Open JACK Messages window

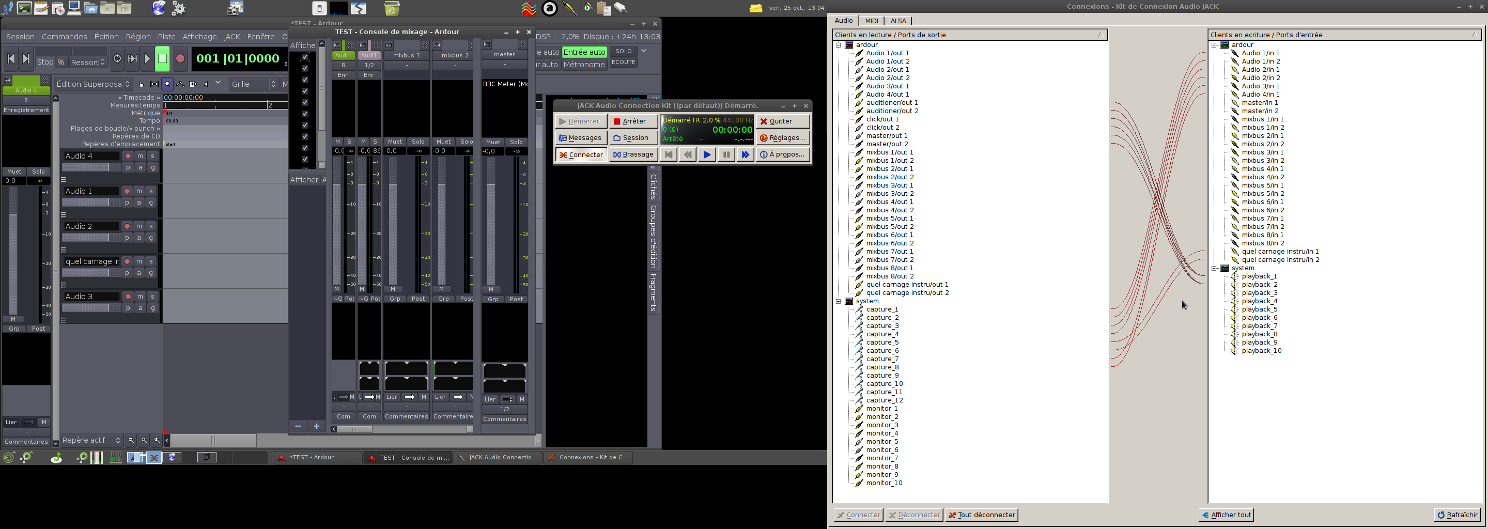tap(581, 138)
